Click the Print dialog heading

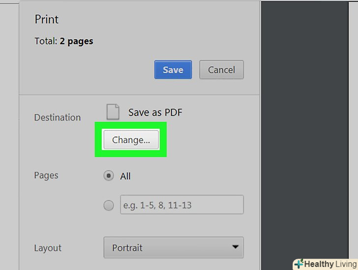(47, 20)
